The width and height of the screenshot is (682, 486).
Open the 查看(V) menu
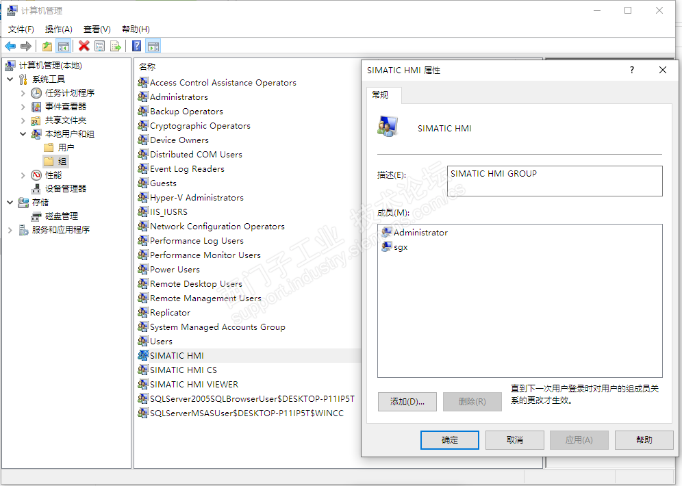(x=97, y=29)
